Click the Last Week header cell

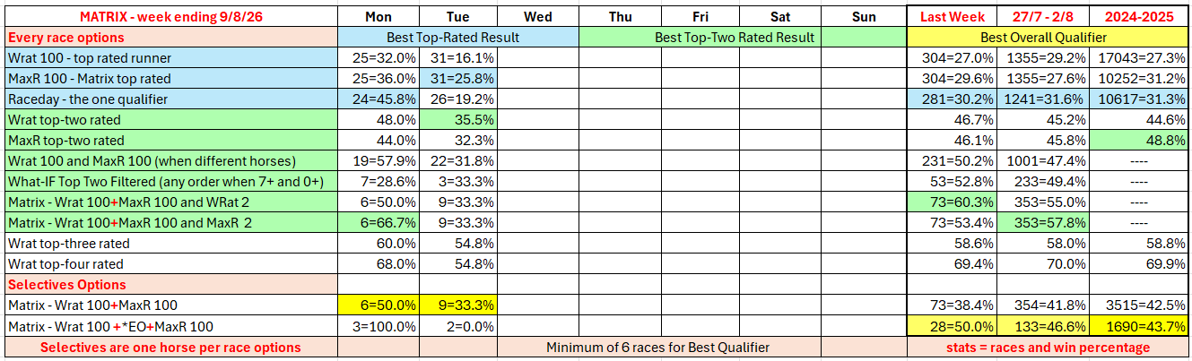[x=953, y=16]
